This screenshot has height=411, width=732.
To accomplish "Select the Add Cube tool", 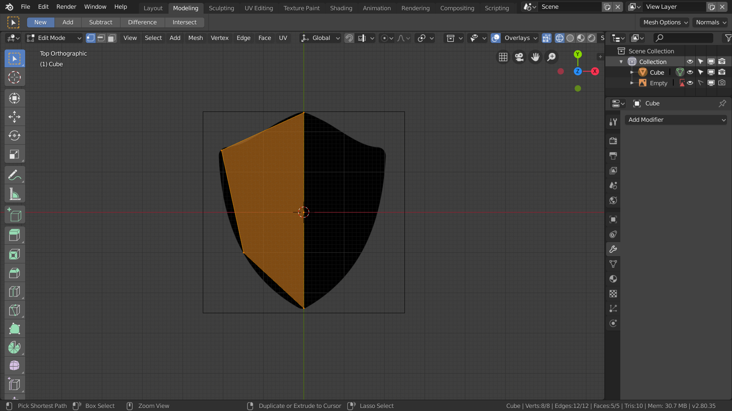I will (x=14, y=215).
